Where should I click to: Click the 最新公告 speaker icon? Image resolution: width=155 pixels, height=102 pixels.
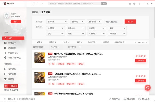tap(5, 99)
